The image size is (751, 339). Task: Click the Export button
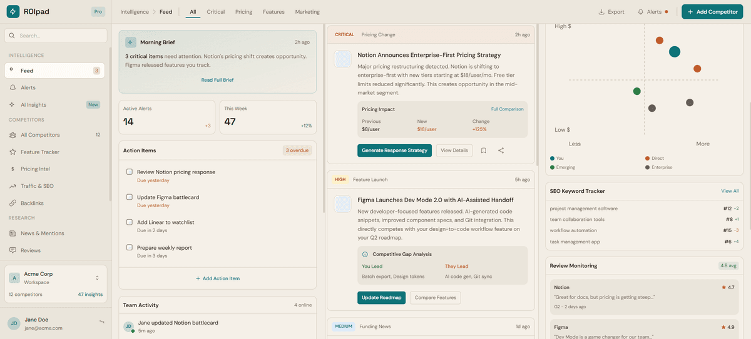click(x=611, y=12)
